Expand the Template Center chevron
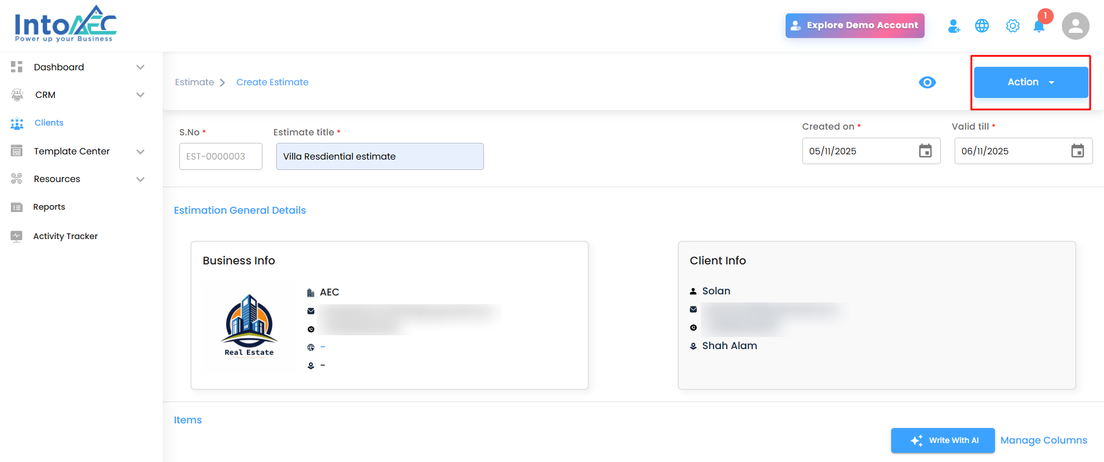 pos(140,152)
